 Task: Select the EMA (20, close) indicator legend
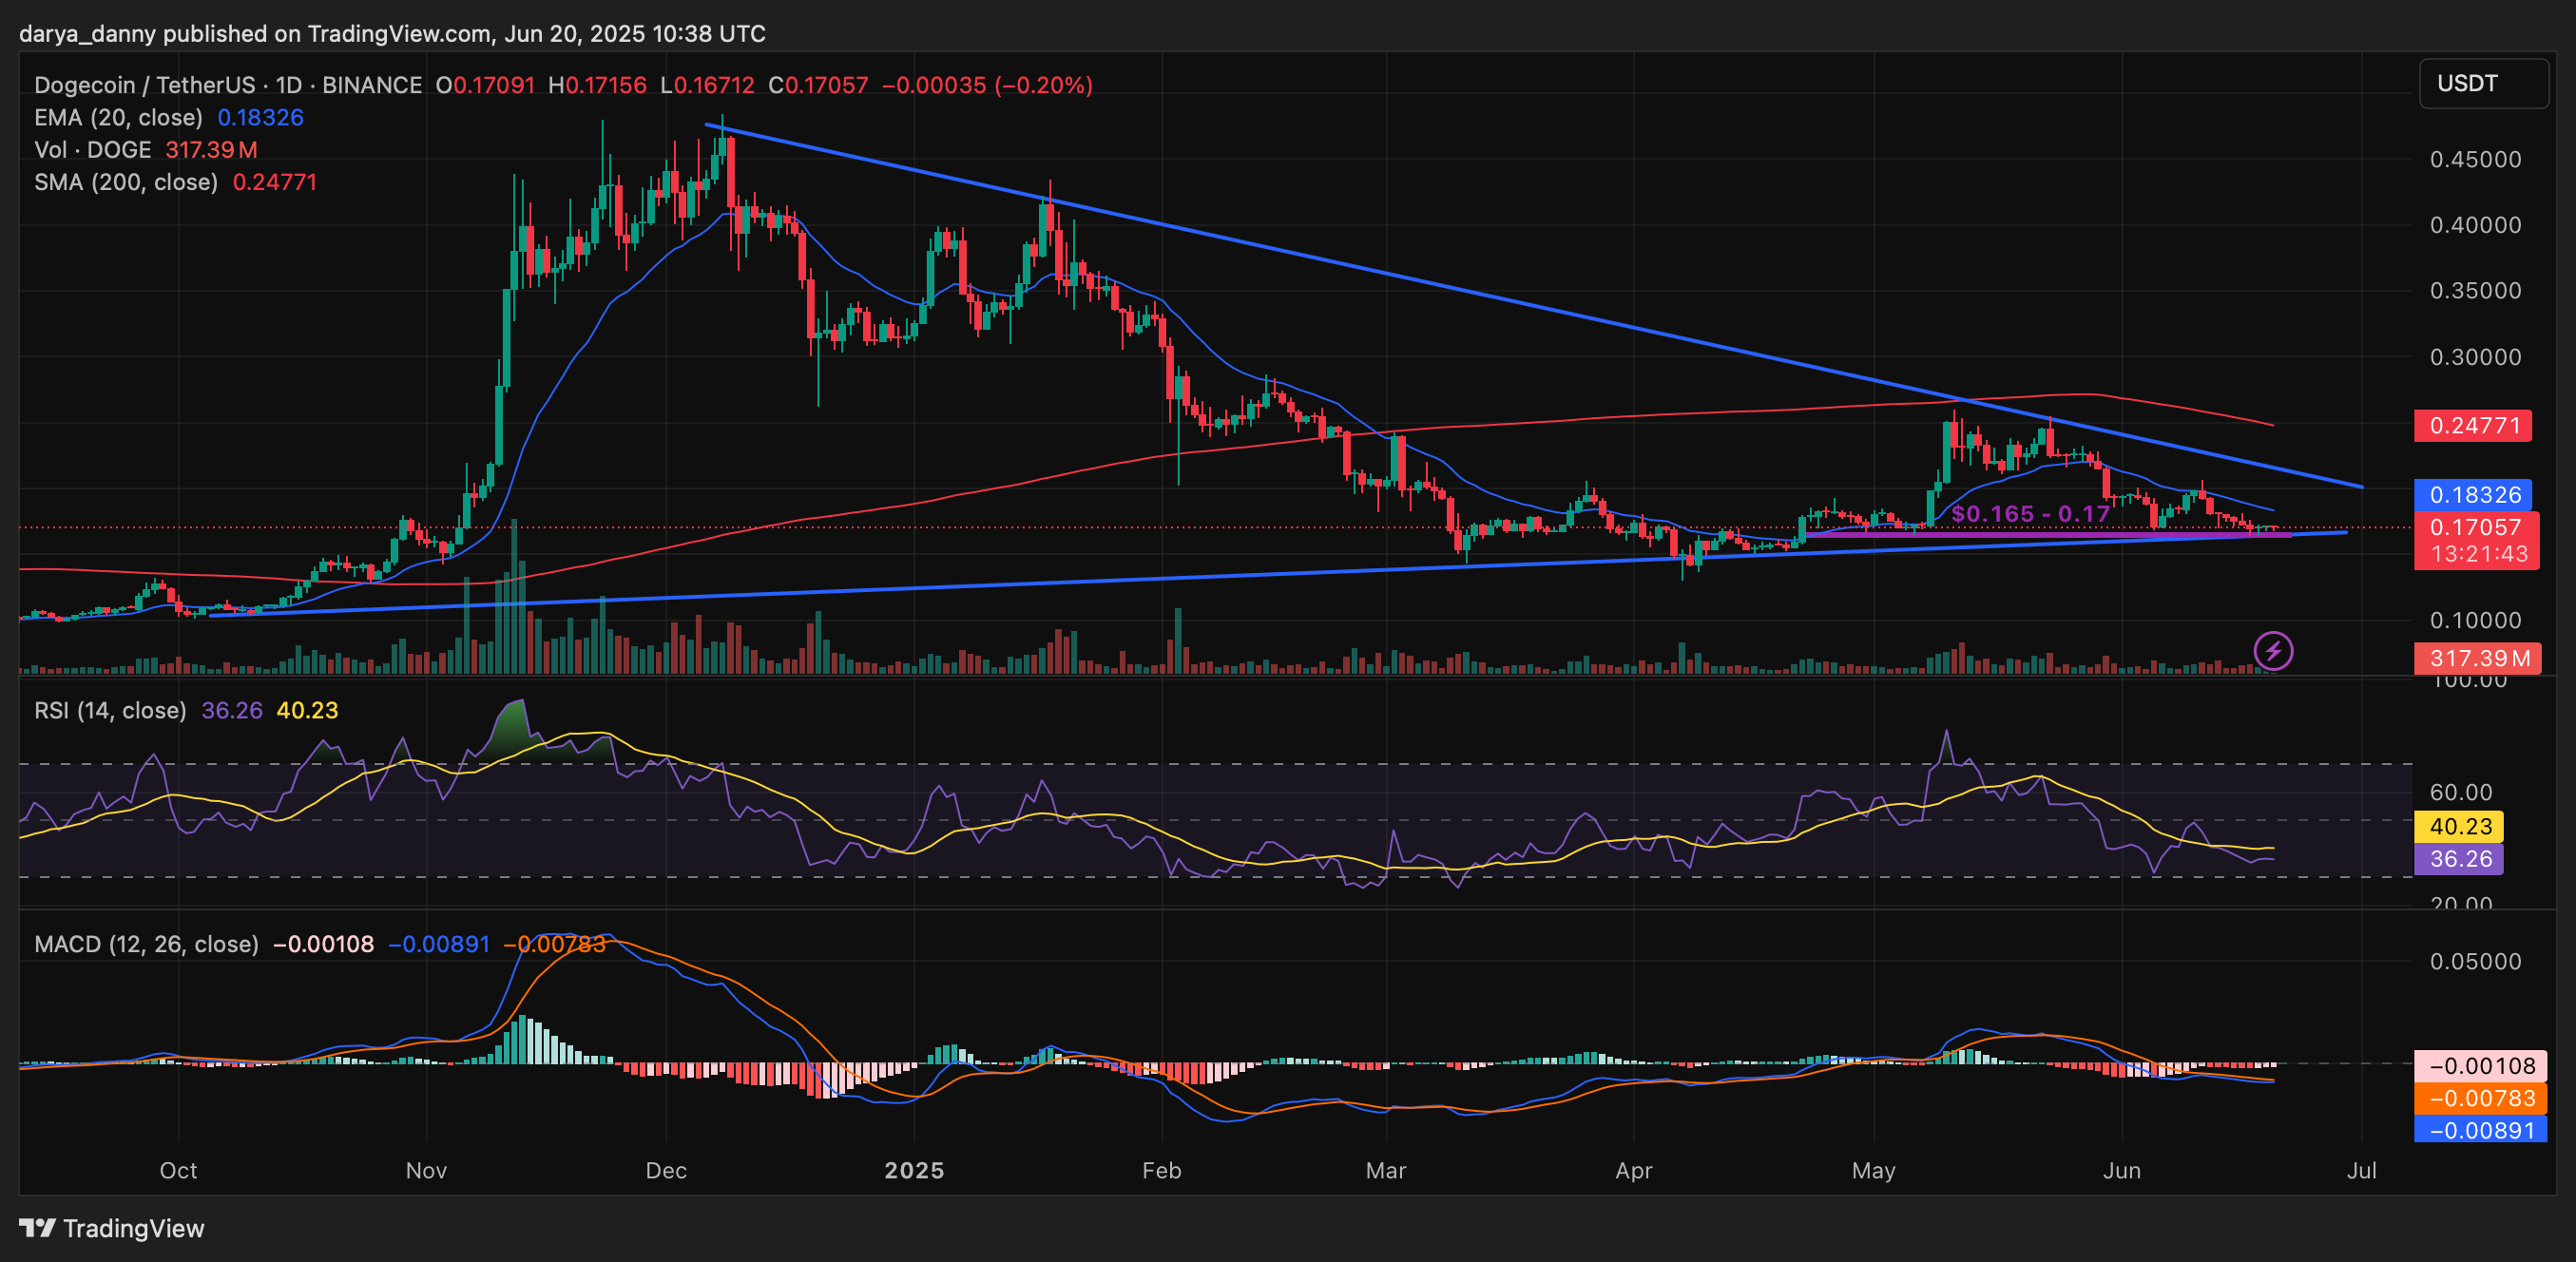pos(118,118)
